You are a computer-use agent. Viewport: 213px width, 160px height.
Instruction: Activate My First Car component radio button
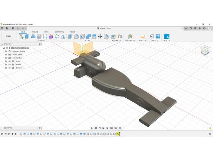28,48
